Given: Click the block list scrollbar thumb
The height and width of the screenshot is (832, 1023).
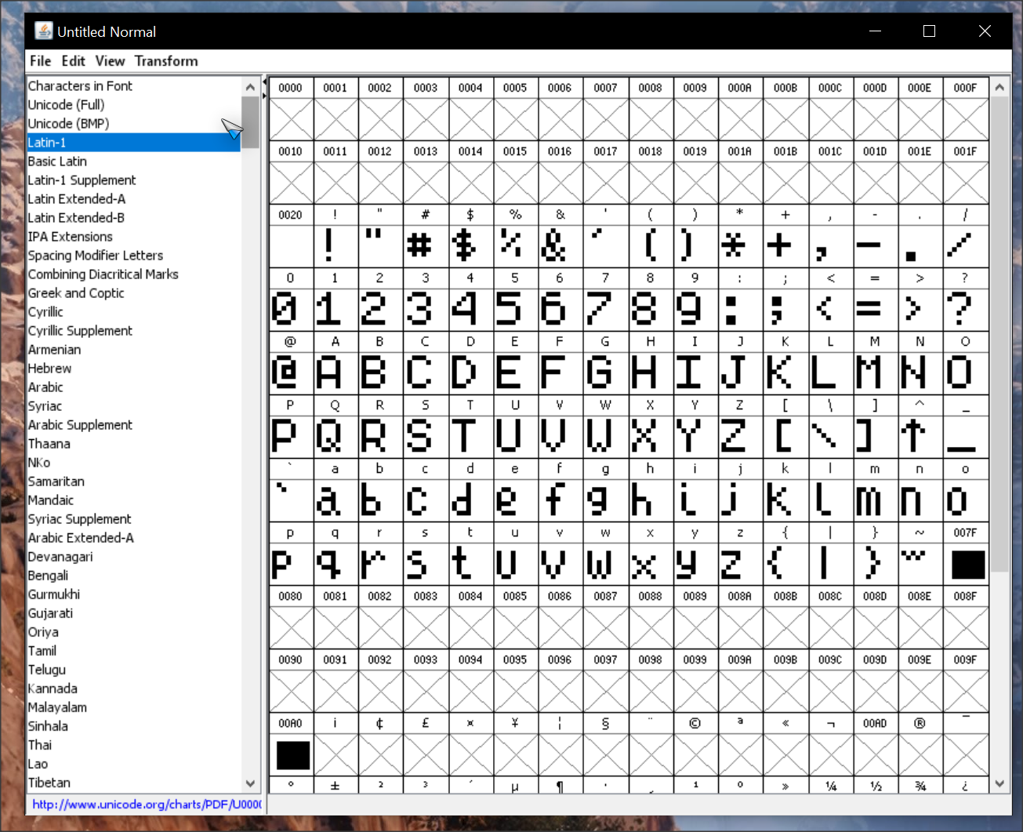Looking at the screenshot, I should point(250,122).
